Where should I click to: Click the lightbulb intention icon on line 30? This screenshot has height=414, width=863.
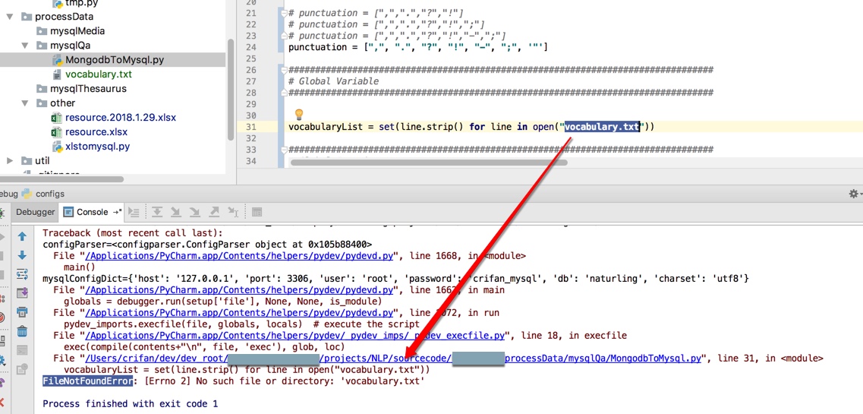click(299, 115)
